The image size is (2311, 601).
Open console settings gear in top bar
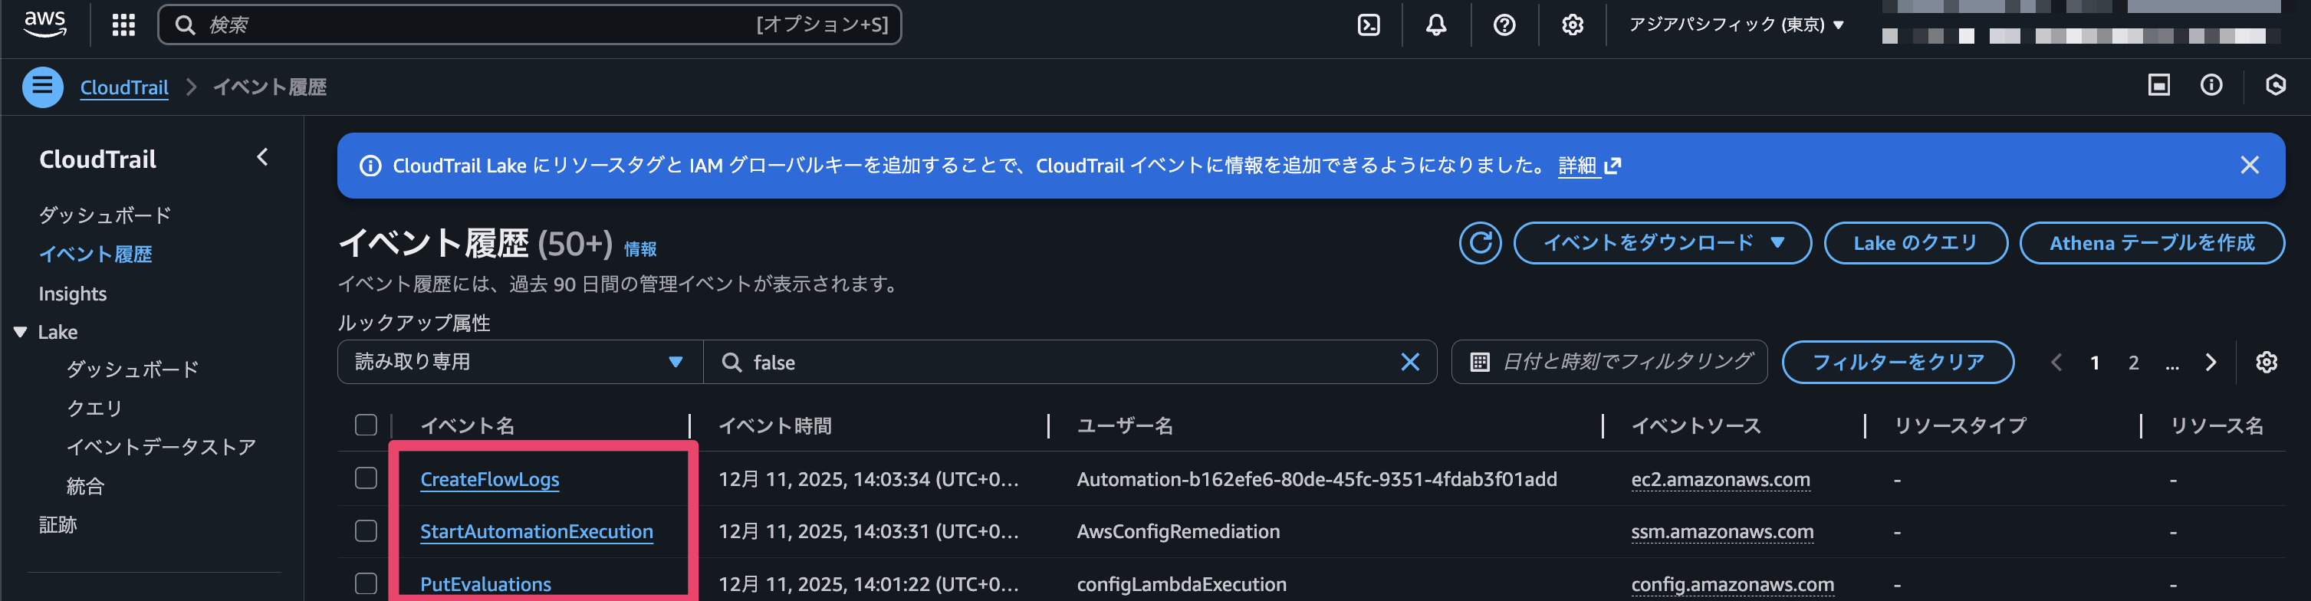pos(1573,25)
